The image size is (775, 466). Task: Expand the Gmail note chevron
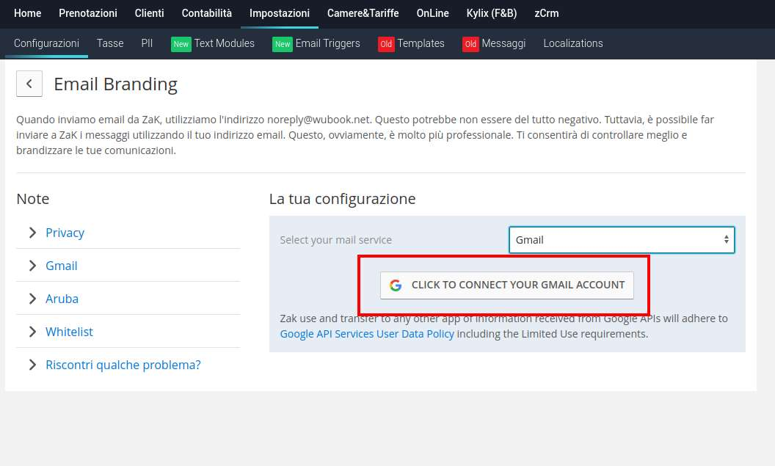[x=32, y=266]
